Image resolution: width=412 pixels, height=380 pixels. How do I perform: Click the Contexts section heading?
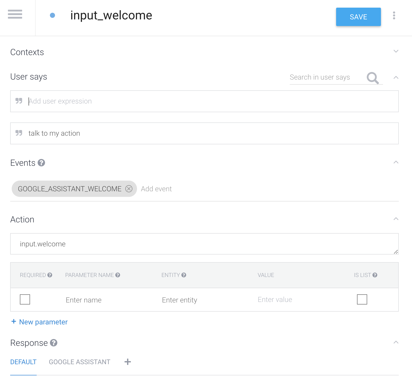pyautogui.click(x=27, y=52)
